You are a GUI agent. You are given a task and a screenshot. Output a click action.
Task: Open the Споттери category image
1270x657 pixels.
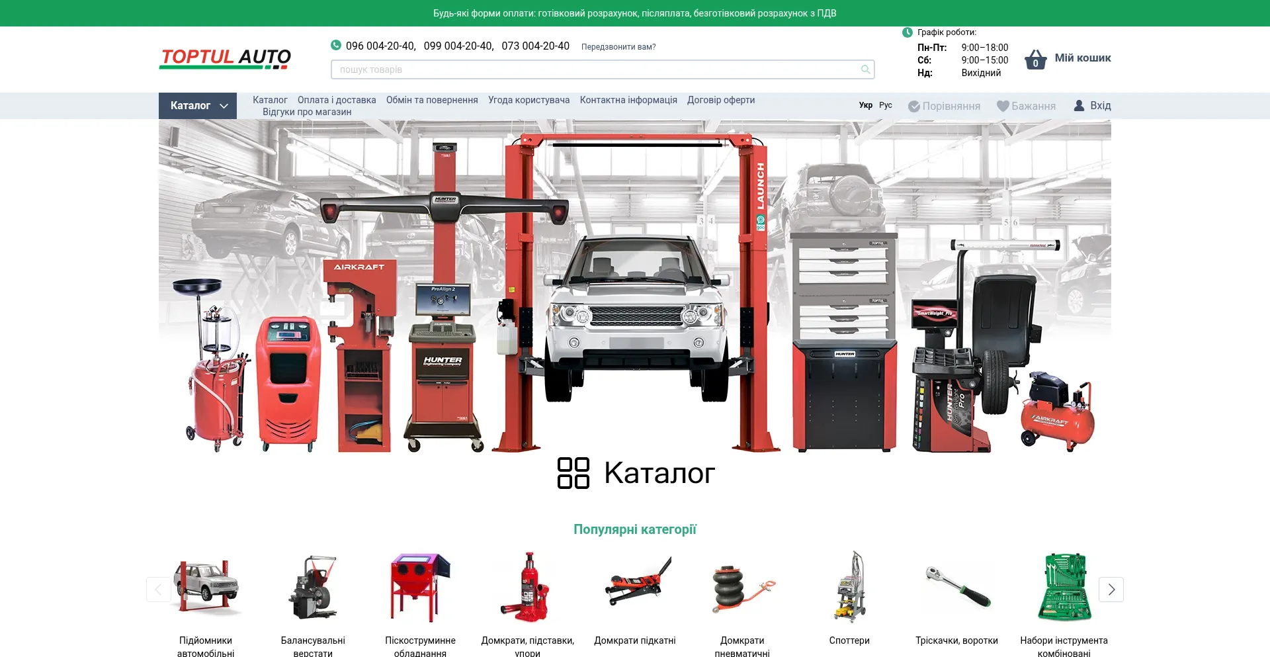coord(849,588)
